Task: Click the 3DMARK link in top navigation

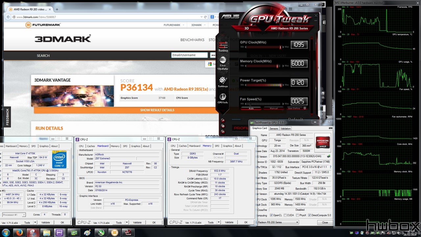Action: tap(196, 25)
